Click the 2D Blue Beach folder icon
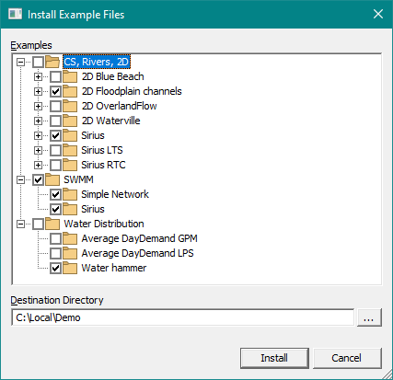The width and height of the screenshot is (393, 380). pyautogui.click(x=70, y=76)
